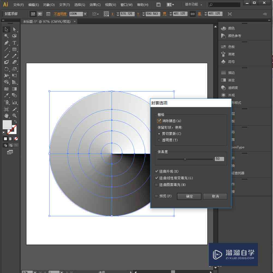
Task: Select the Hand tool
Action: 6,116
